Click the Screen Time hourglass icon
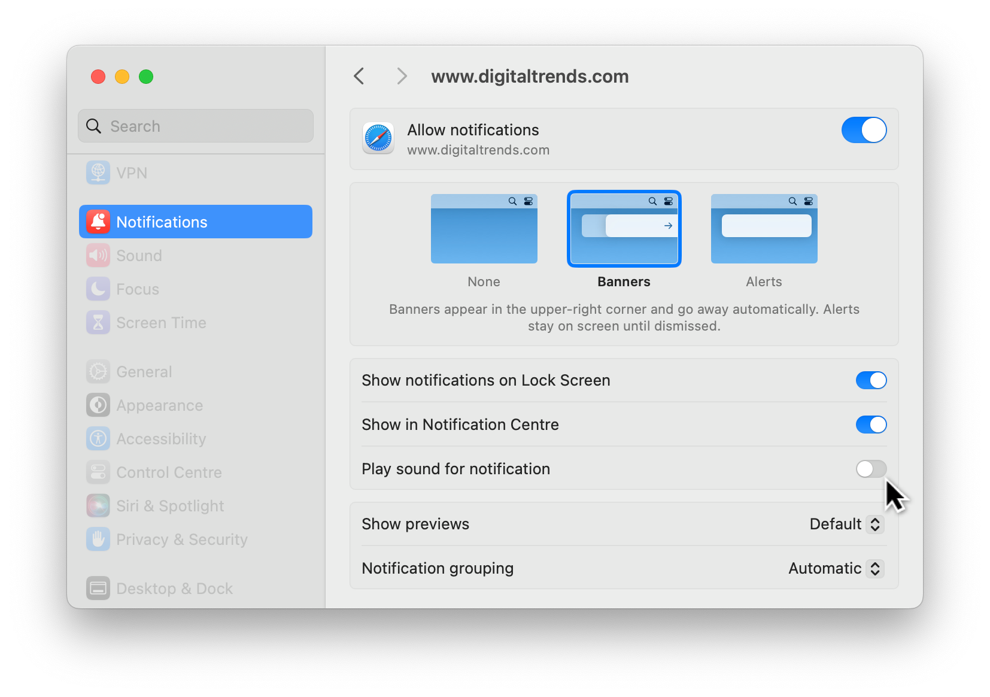Image resolution: width=990 pixels, height=697 pixels. [x=98, y=323]
